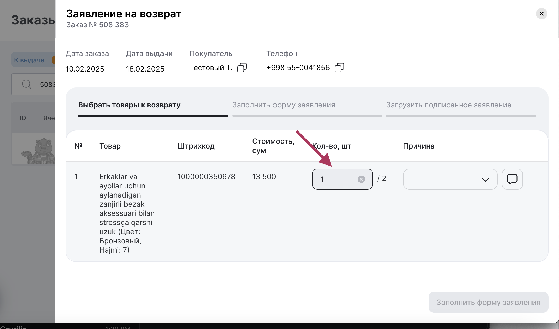Click the search magnifier icon in the background
The height and width of the screenshot is (329, 559).
(27, 84)
